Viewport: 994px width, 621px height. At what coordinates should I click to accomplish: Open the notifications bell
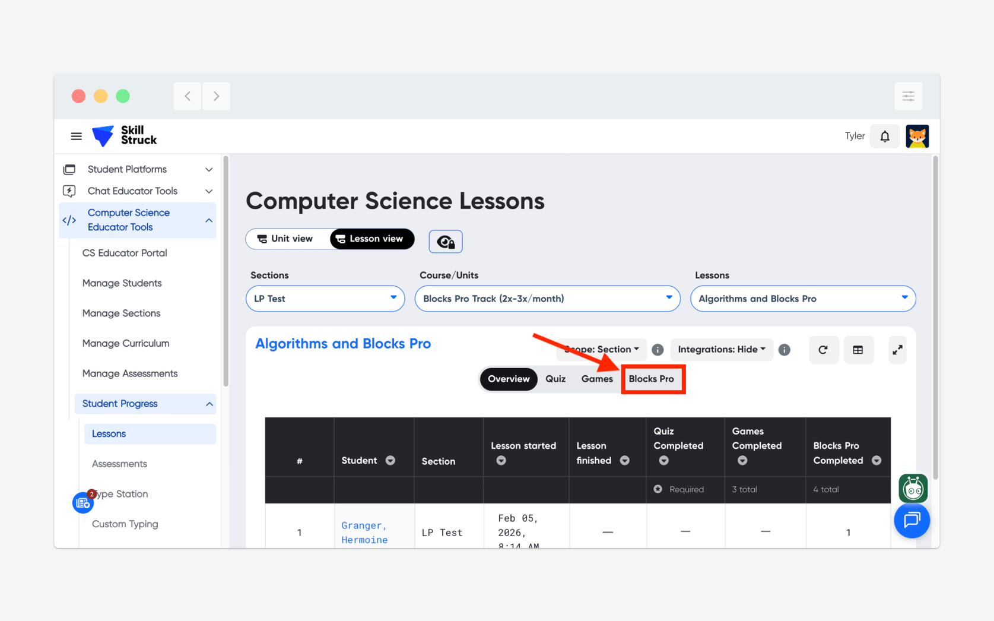(884, 136)
